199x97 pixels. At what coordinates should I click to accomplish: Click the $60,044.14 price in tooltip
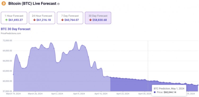tap(170, 92)
